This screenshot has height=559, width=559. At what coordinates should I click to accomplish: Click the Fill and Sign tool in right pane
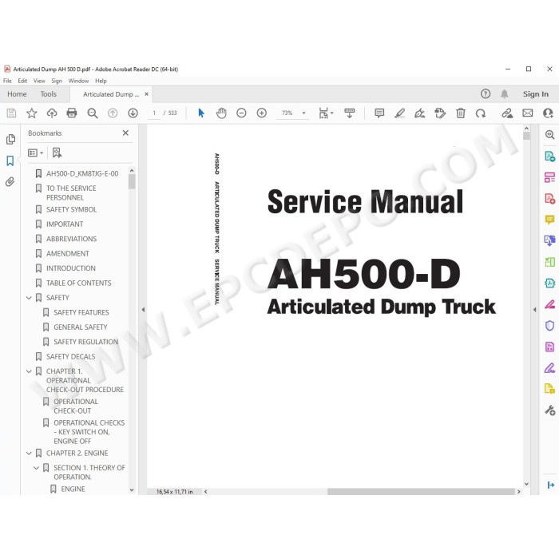click(x=549, y=367)
